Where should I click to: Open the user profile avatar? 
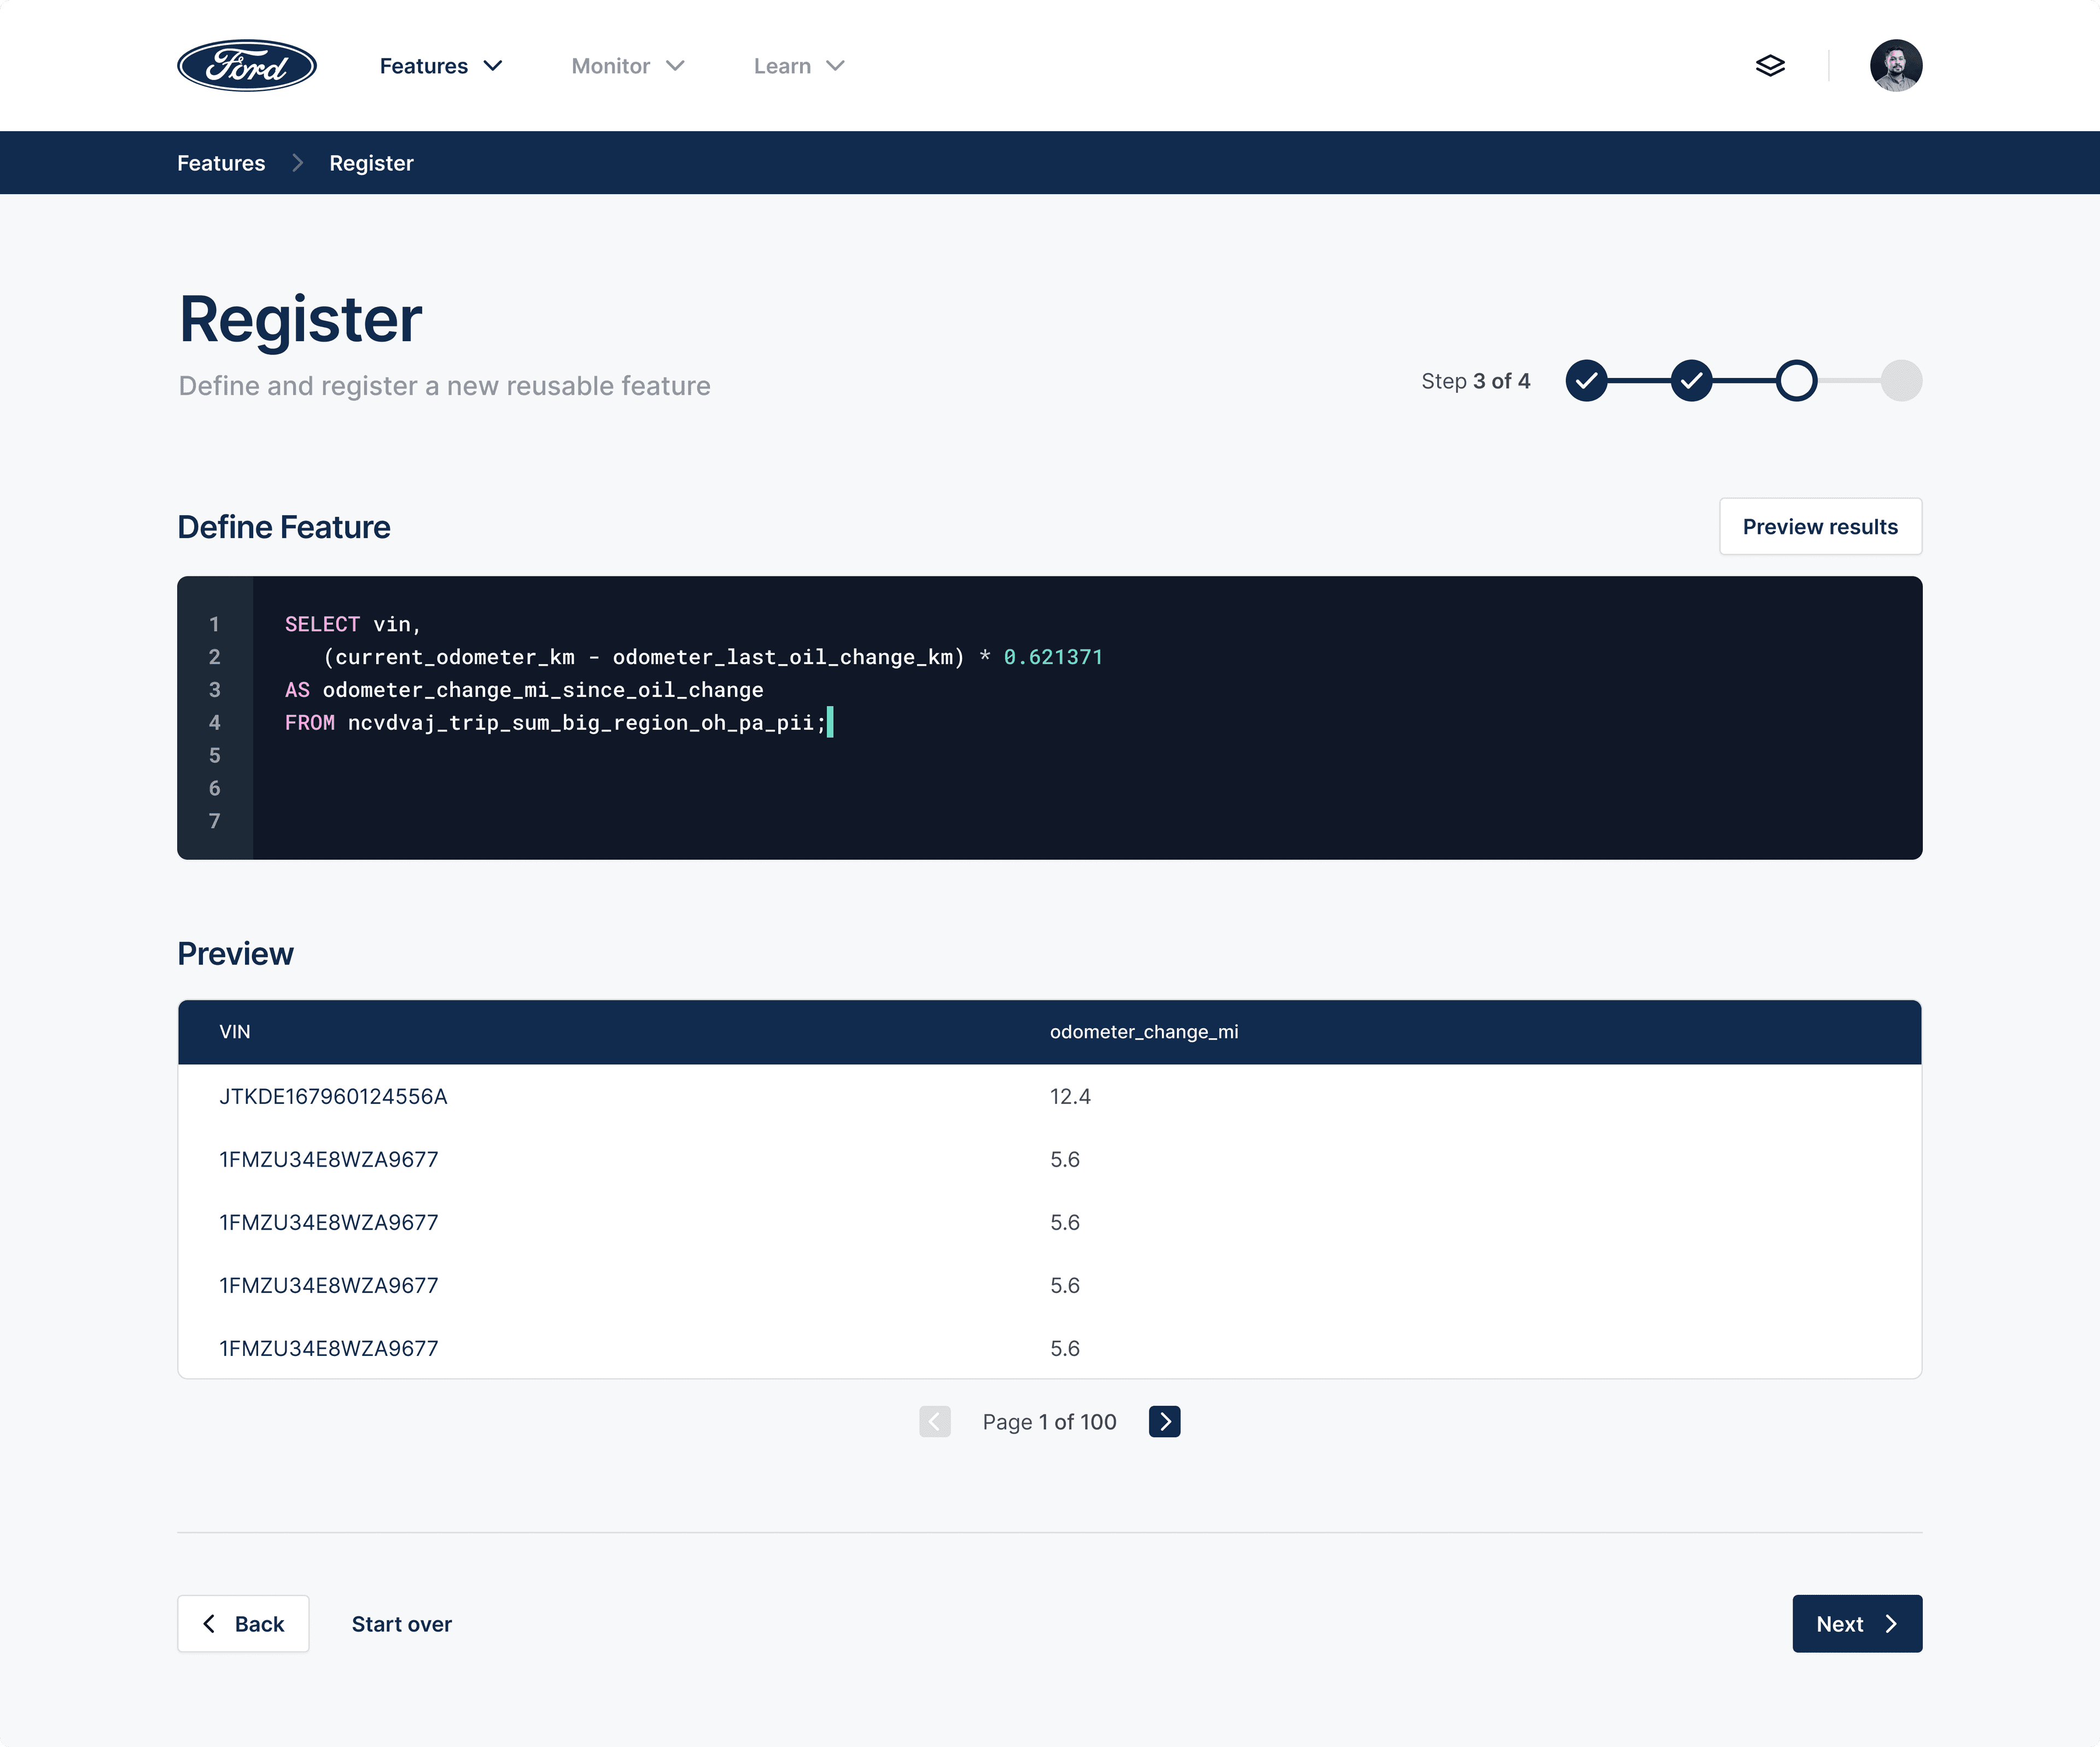1895,66
